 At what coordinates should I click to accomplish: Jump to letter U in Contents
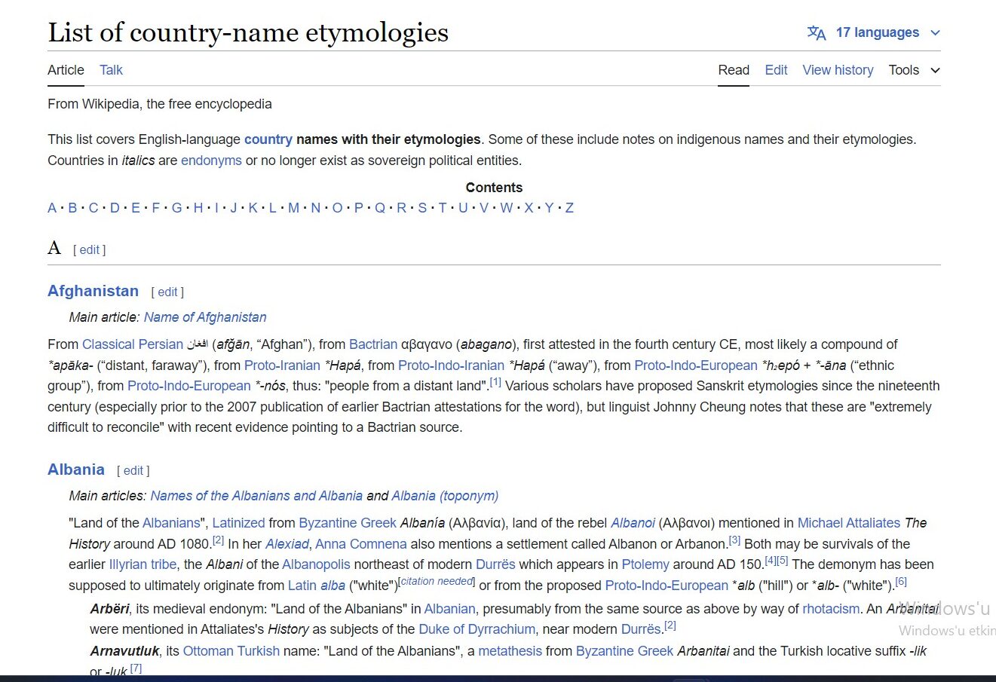pos(463,208)
